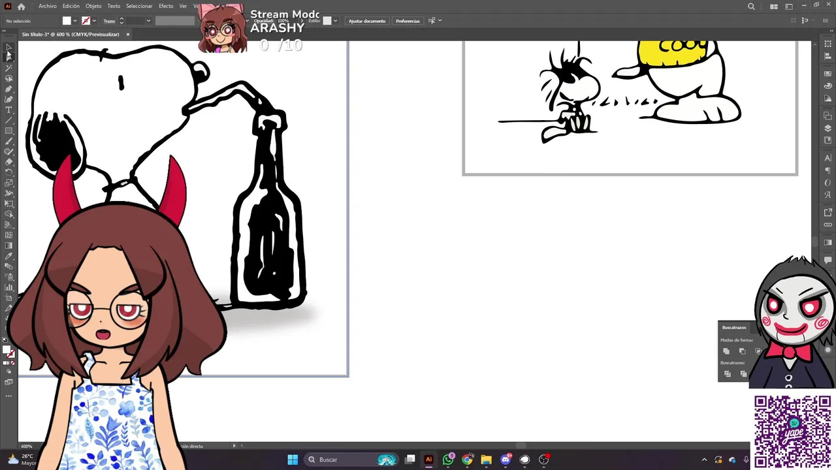The image size is (836, 470).
Task: Open the Edit Toolbar three-dots button
Action: 8,396
